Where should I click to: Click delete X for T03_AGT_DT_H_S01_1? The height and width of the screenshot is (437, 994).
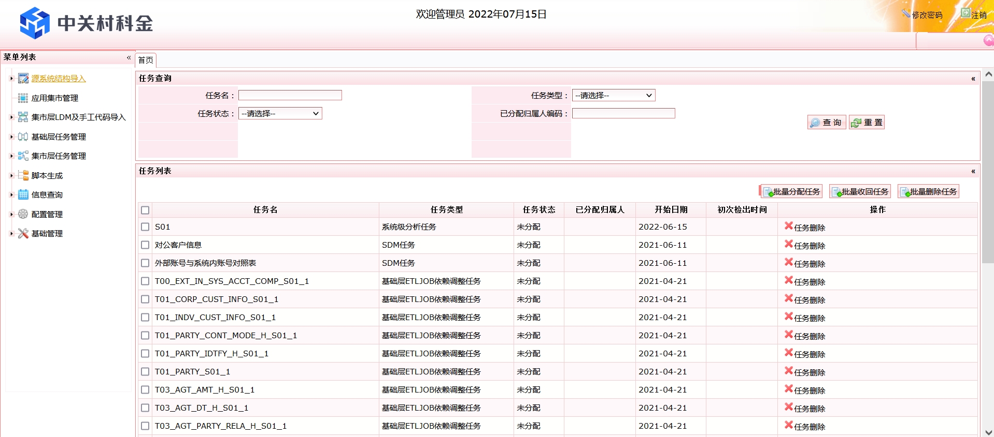point(789,407)
